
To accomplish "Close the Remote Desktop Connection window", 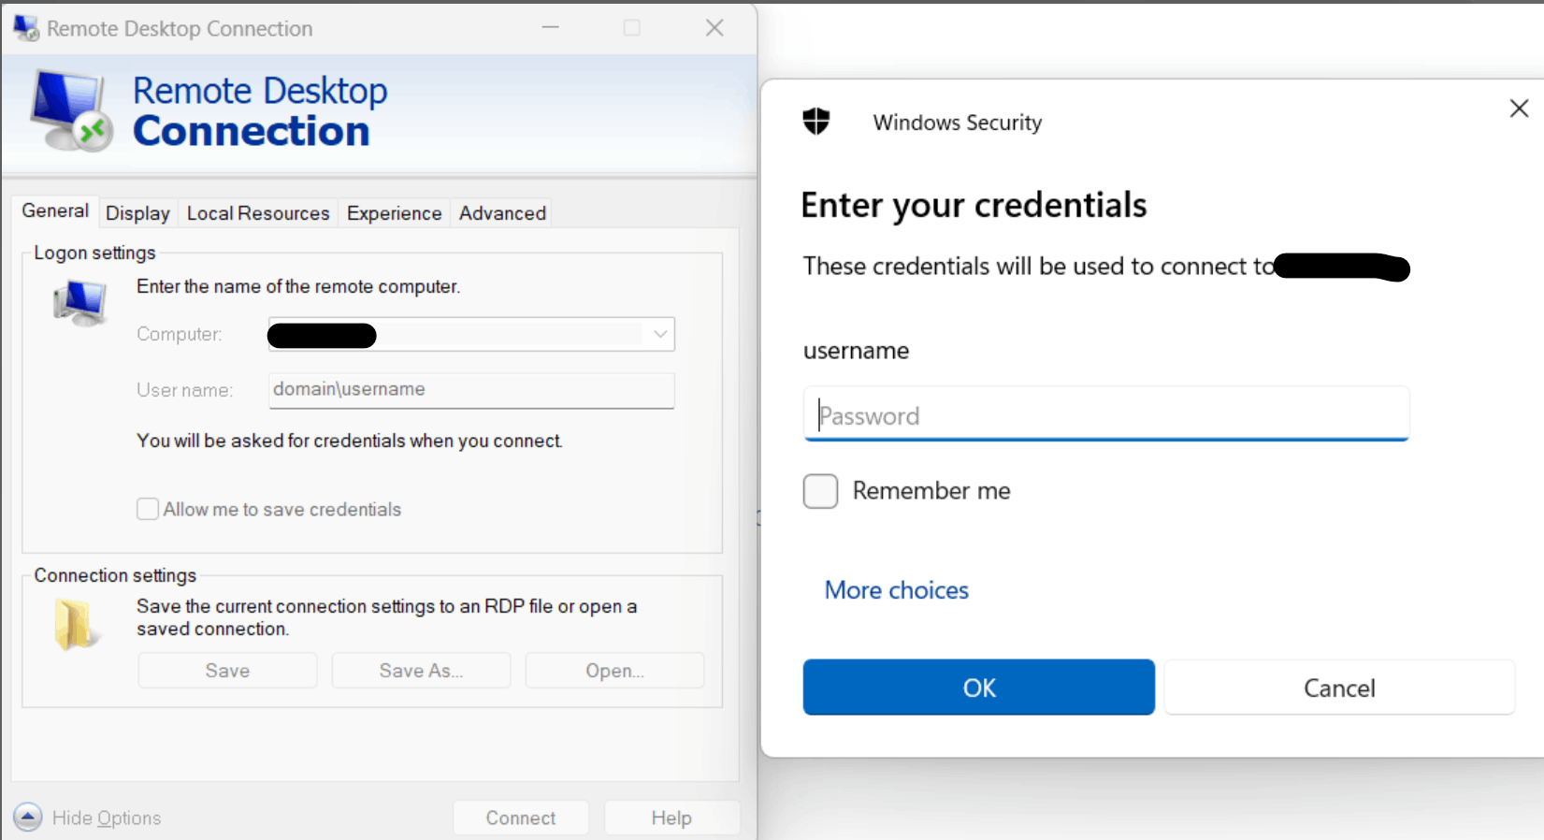I will (x=714, y=28).
